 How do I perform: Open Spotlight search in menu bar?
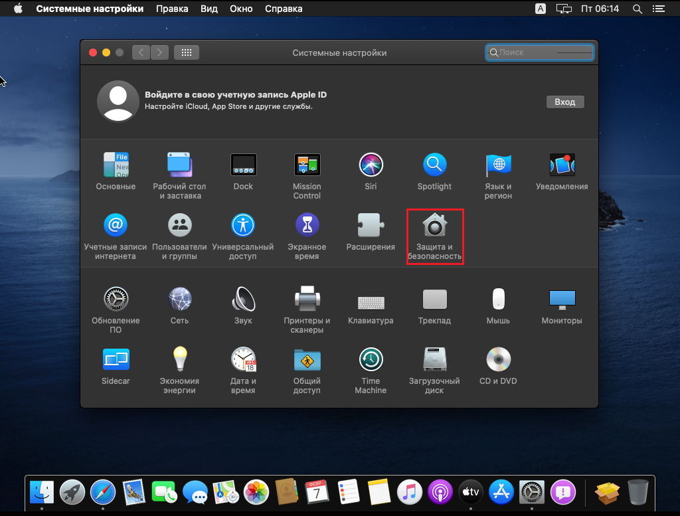click(637, 9)
